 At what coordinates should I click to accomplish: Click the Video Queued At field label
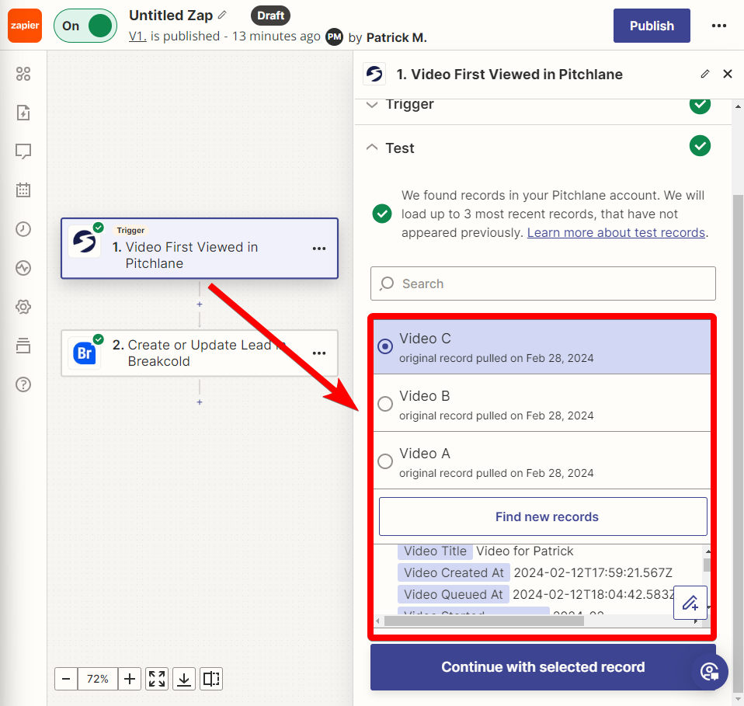pos(453,594)
